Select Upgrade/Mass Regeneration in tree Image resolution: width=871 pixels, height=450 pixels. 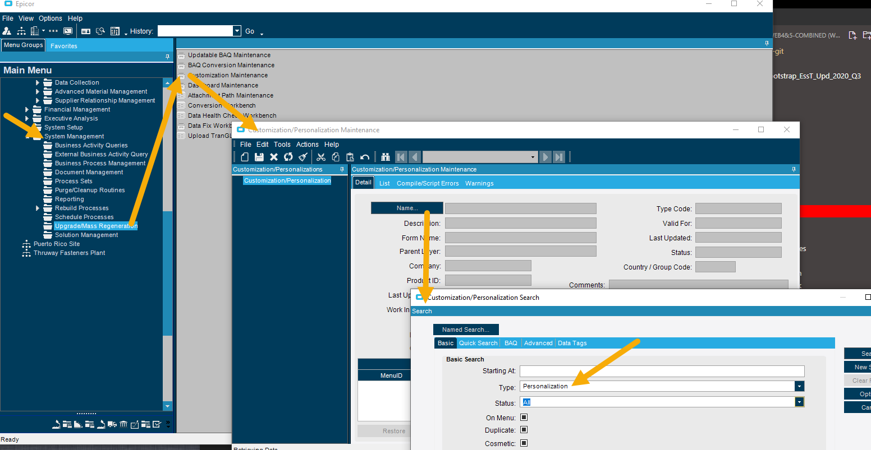[x=96, y=226]
